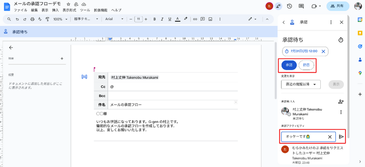Click the blue 承認 approve button
This screenshot has height=167, width=365.
coord(289,65)
